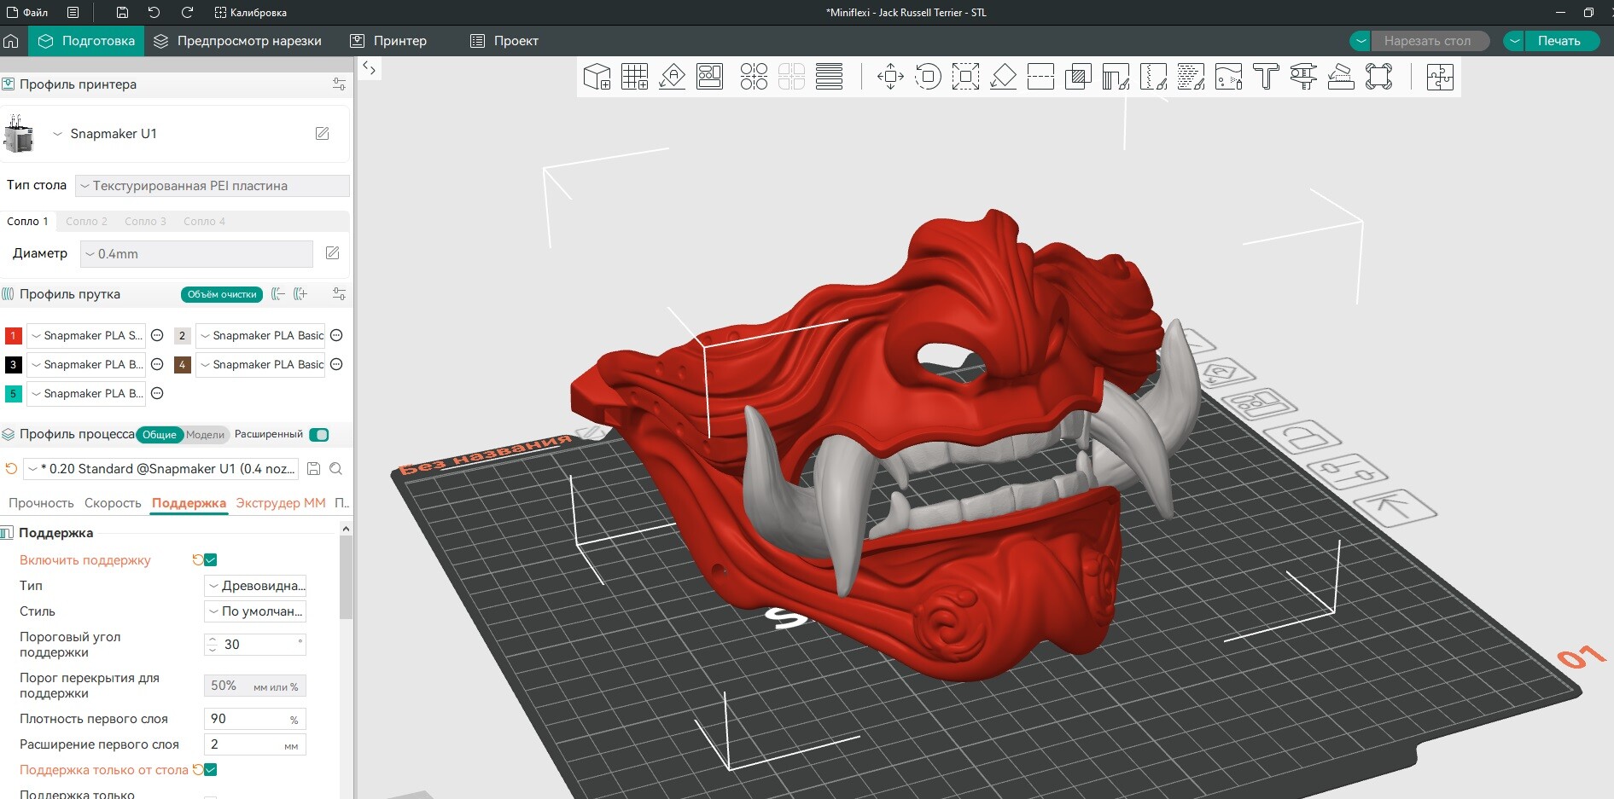The width and height of the screenshot is (1614, 799).
Task: Toggle the Расширенный advanced mode switch
Action: pyautogui.click(x=319, y=435)
